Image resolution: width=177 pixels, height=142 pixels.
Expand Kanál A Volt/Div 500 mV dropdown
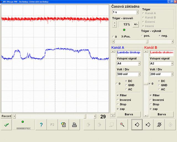[139, 74]
